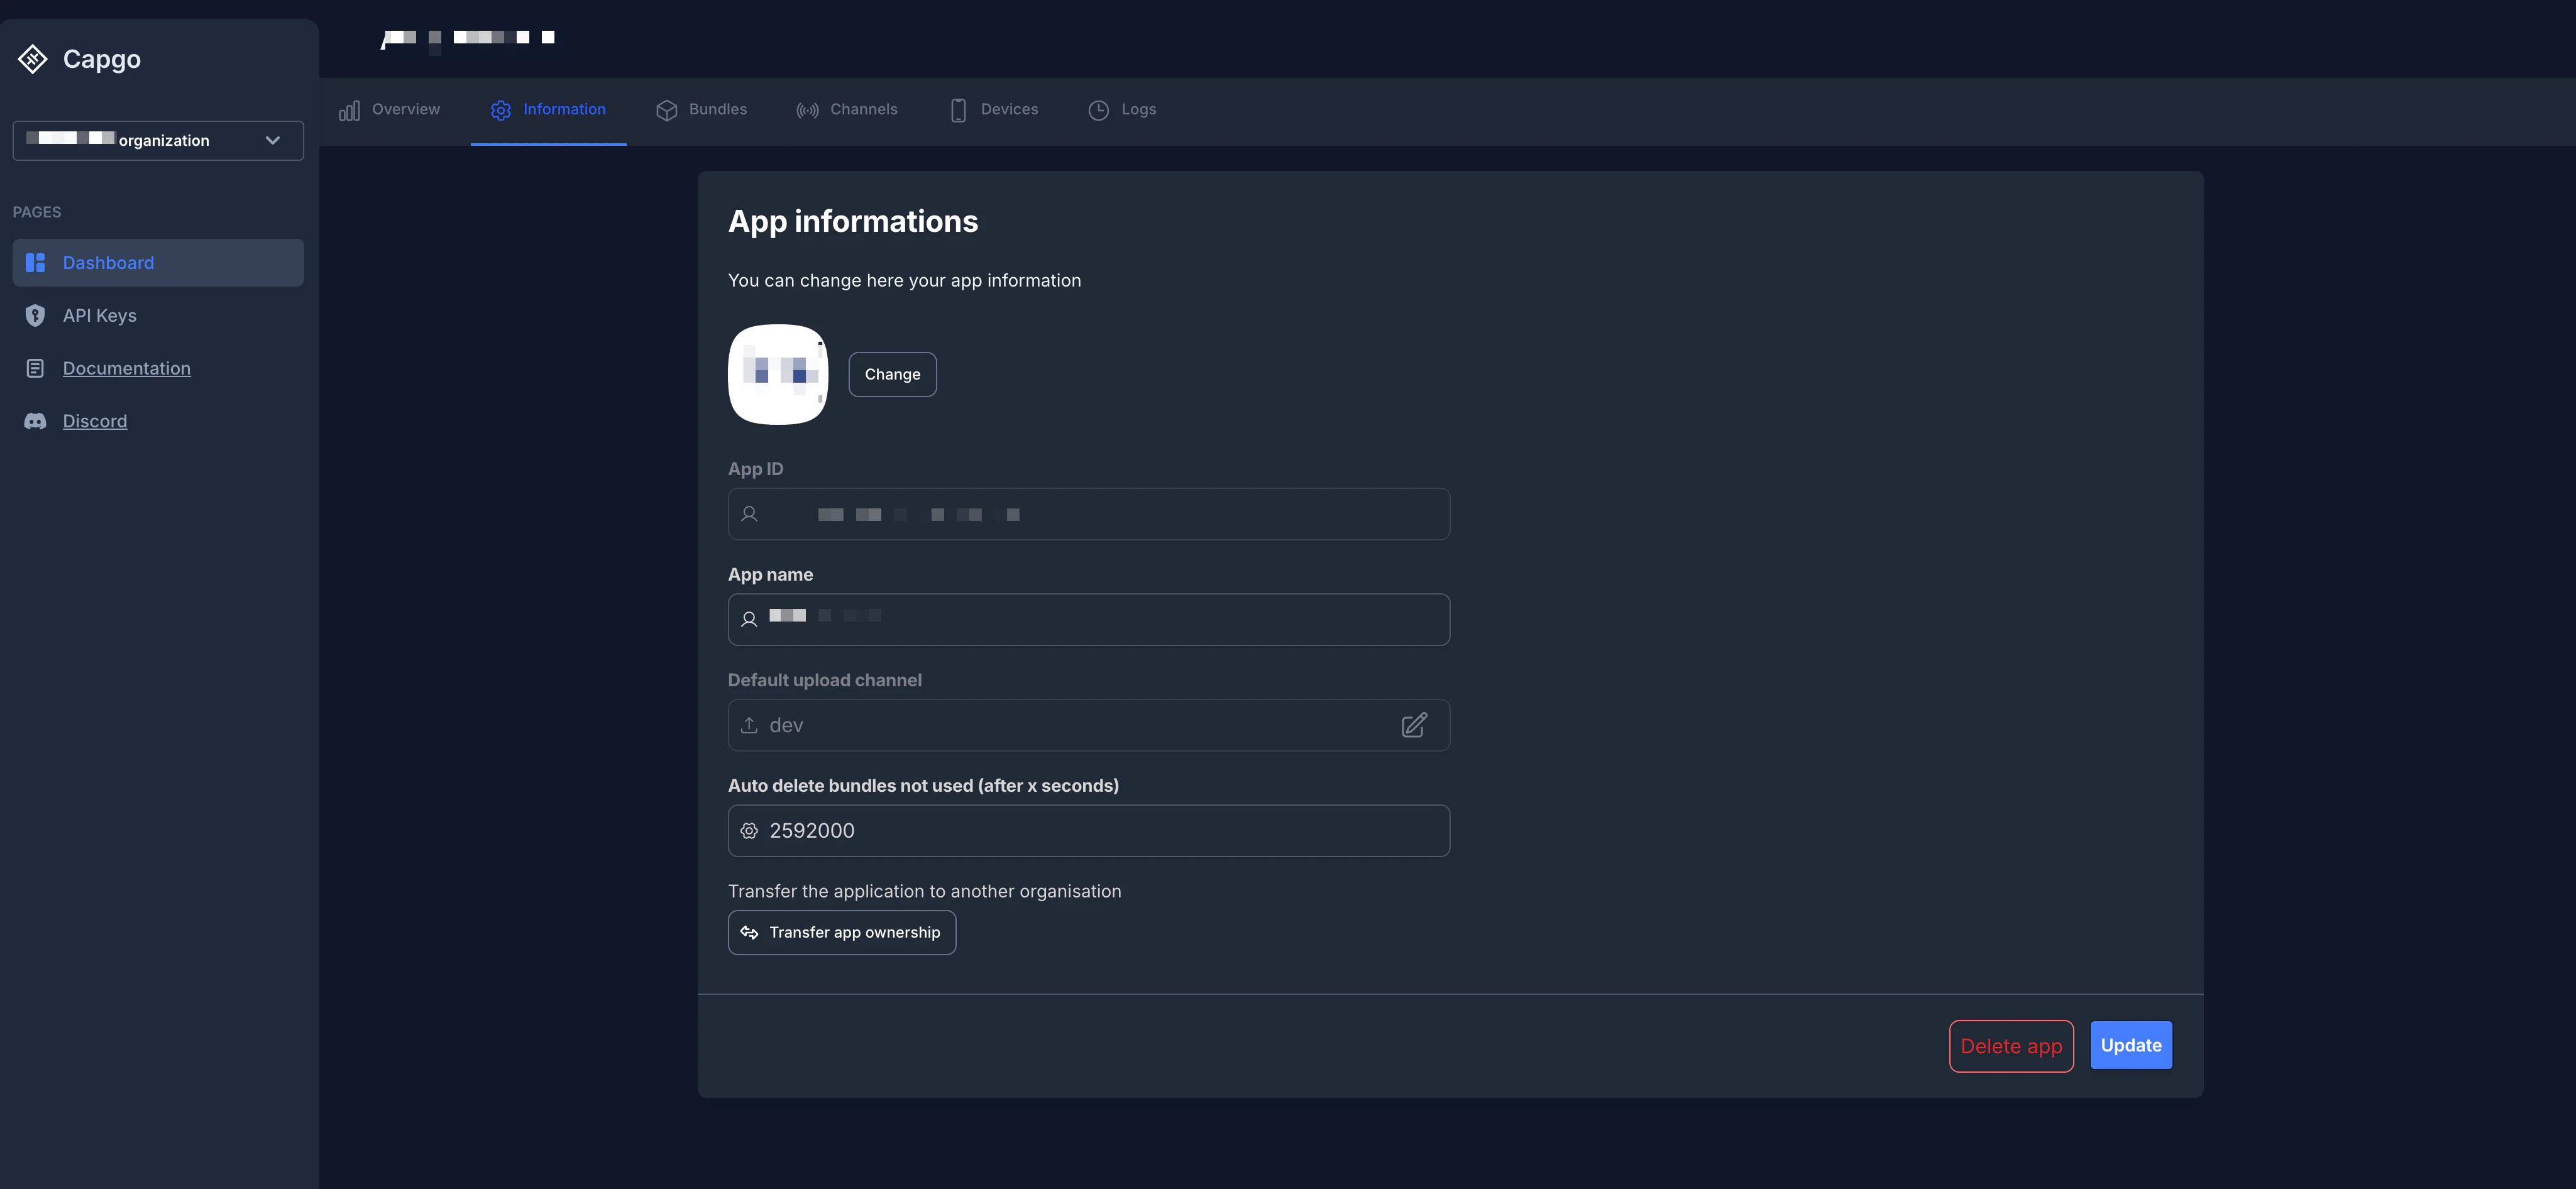The image size is (2576, 1189).
Task: View the Logs tab
Action: tap(1122, 110)
